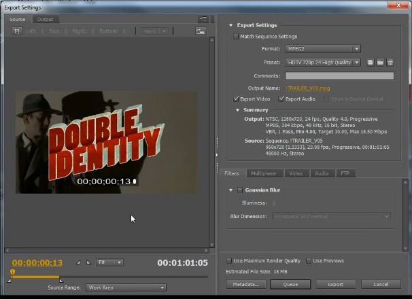Screen dimensions: 412x299
Task: Open the Video settings tab
Action: pyautogui.click(x=296, y=173)
